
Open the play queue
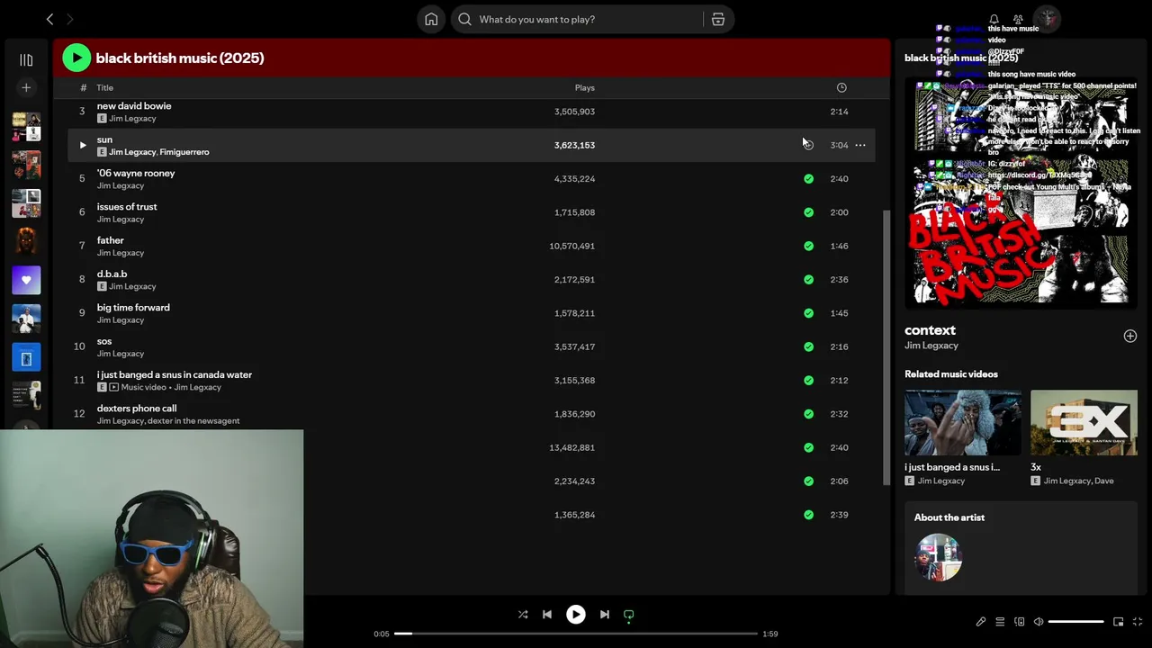pyautogui.click(x=1000, y=622)
